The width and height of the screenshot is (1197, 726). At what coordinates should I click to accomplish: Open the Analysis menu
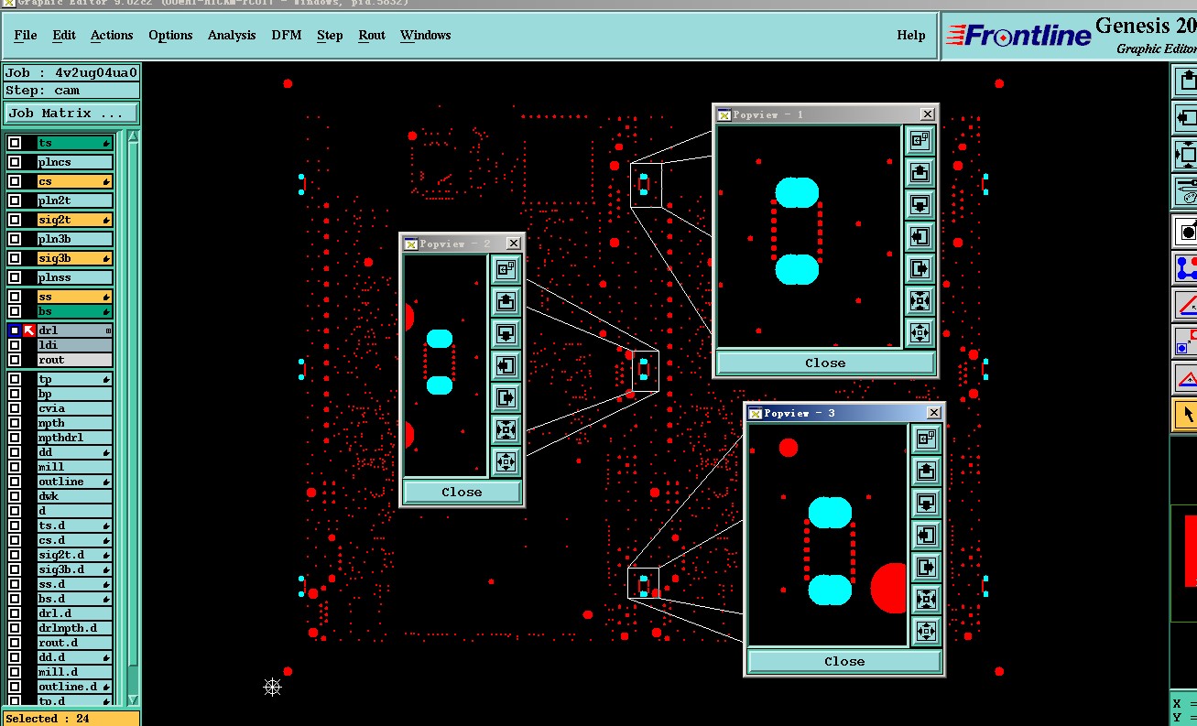click(x=232, y=35)
